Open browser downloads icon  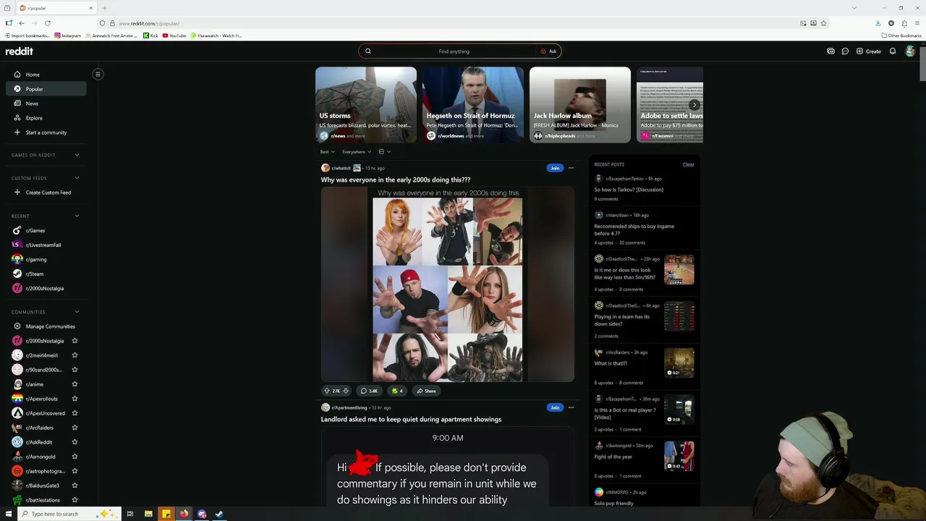click(x=878, y=23)
